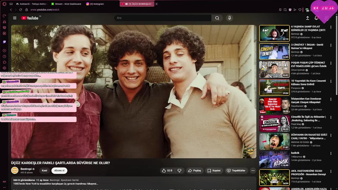Join the channel with Katıl button
This screenshot has width=338, height=190.
click(44, 171)
